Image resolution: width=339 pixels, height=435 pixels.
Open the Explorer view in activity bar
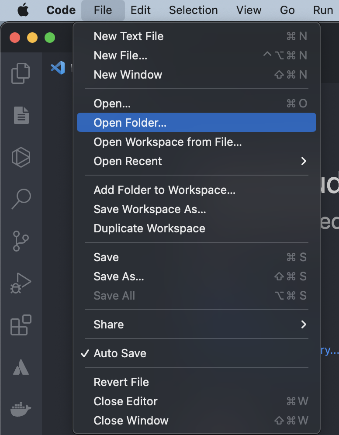click(x=21, y=73)
